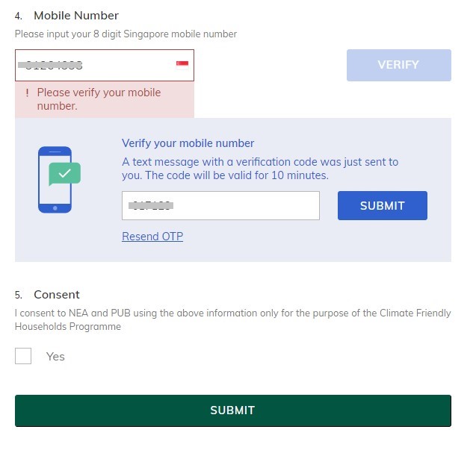Click the Singapore flag icon
The height and width of the screenshot is (456, 476).
tap(182, 65)
